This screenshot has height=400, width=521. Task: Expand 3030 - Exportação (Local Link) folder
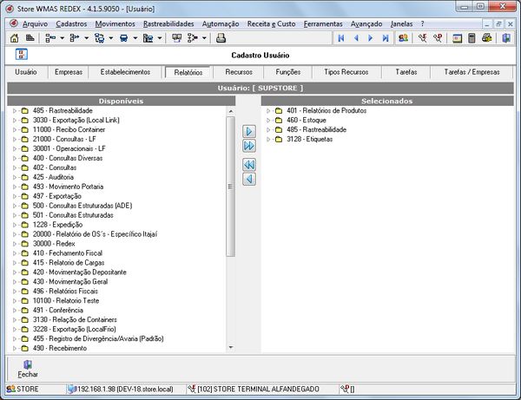point(14,120)
